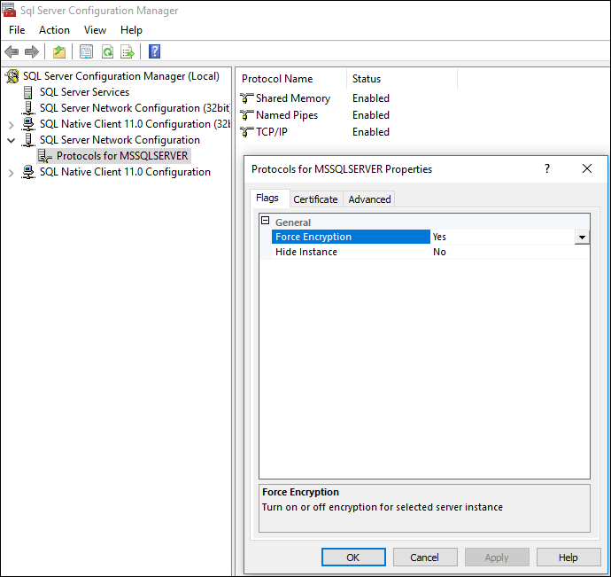The width and height of the screenshot is (611, 577).
Task: Click the Back arrow in the toolbar
Action: pyautogui.click(x=12, y=51)
